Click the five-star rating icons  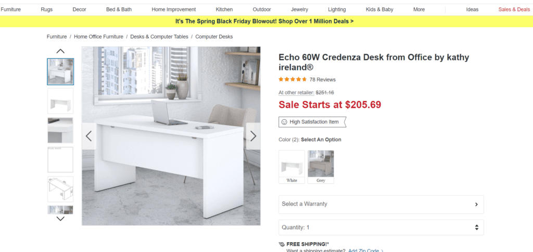[x=293, y=80]
